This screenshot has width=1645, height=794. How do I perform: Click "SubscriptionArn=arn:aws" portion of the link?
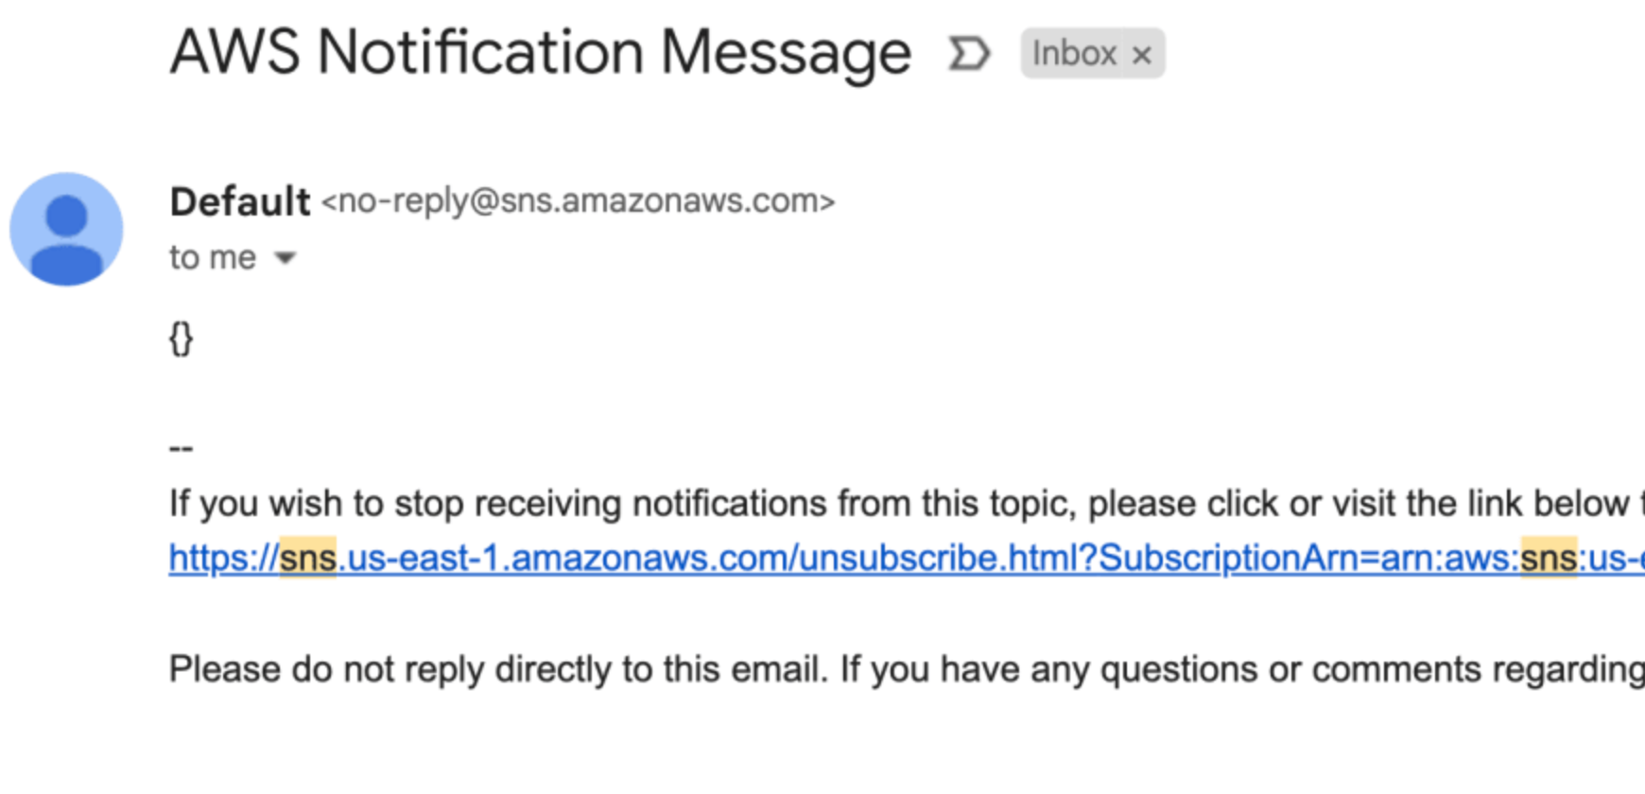click(1305, 558)
